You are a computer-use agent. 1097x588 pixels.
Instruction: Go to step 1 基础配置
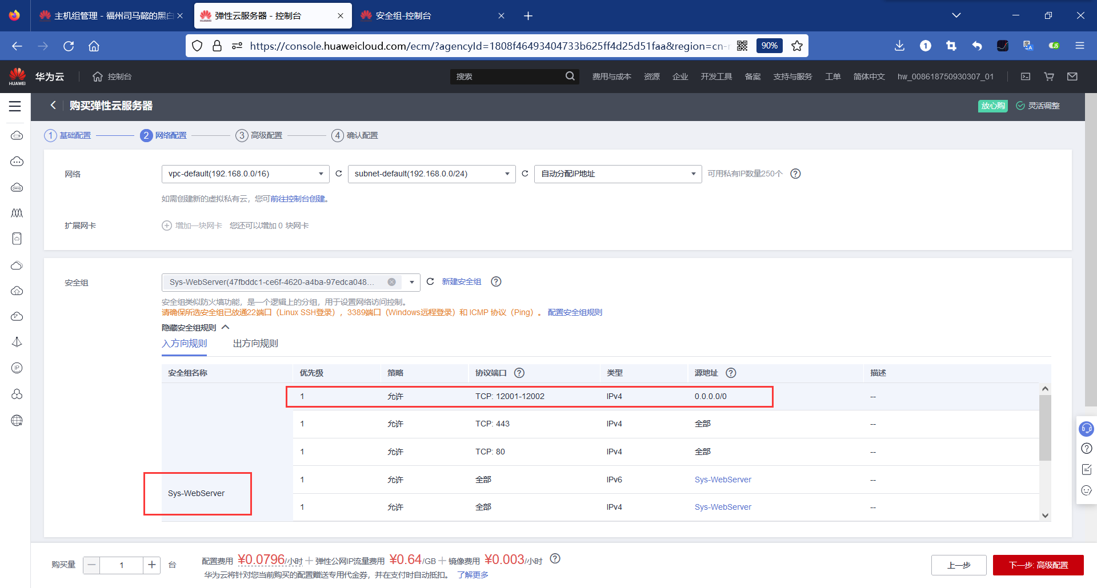tap(68, 135)
